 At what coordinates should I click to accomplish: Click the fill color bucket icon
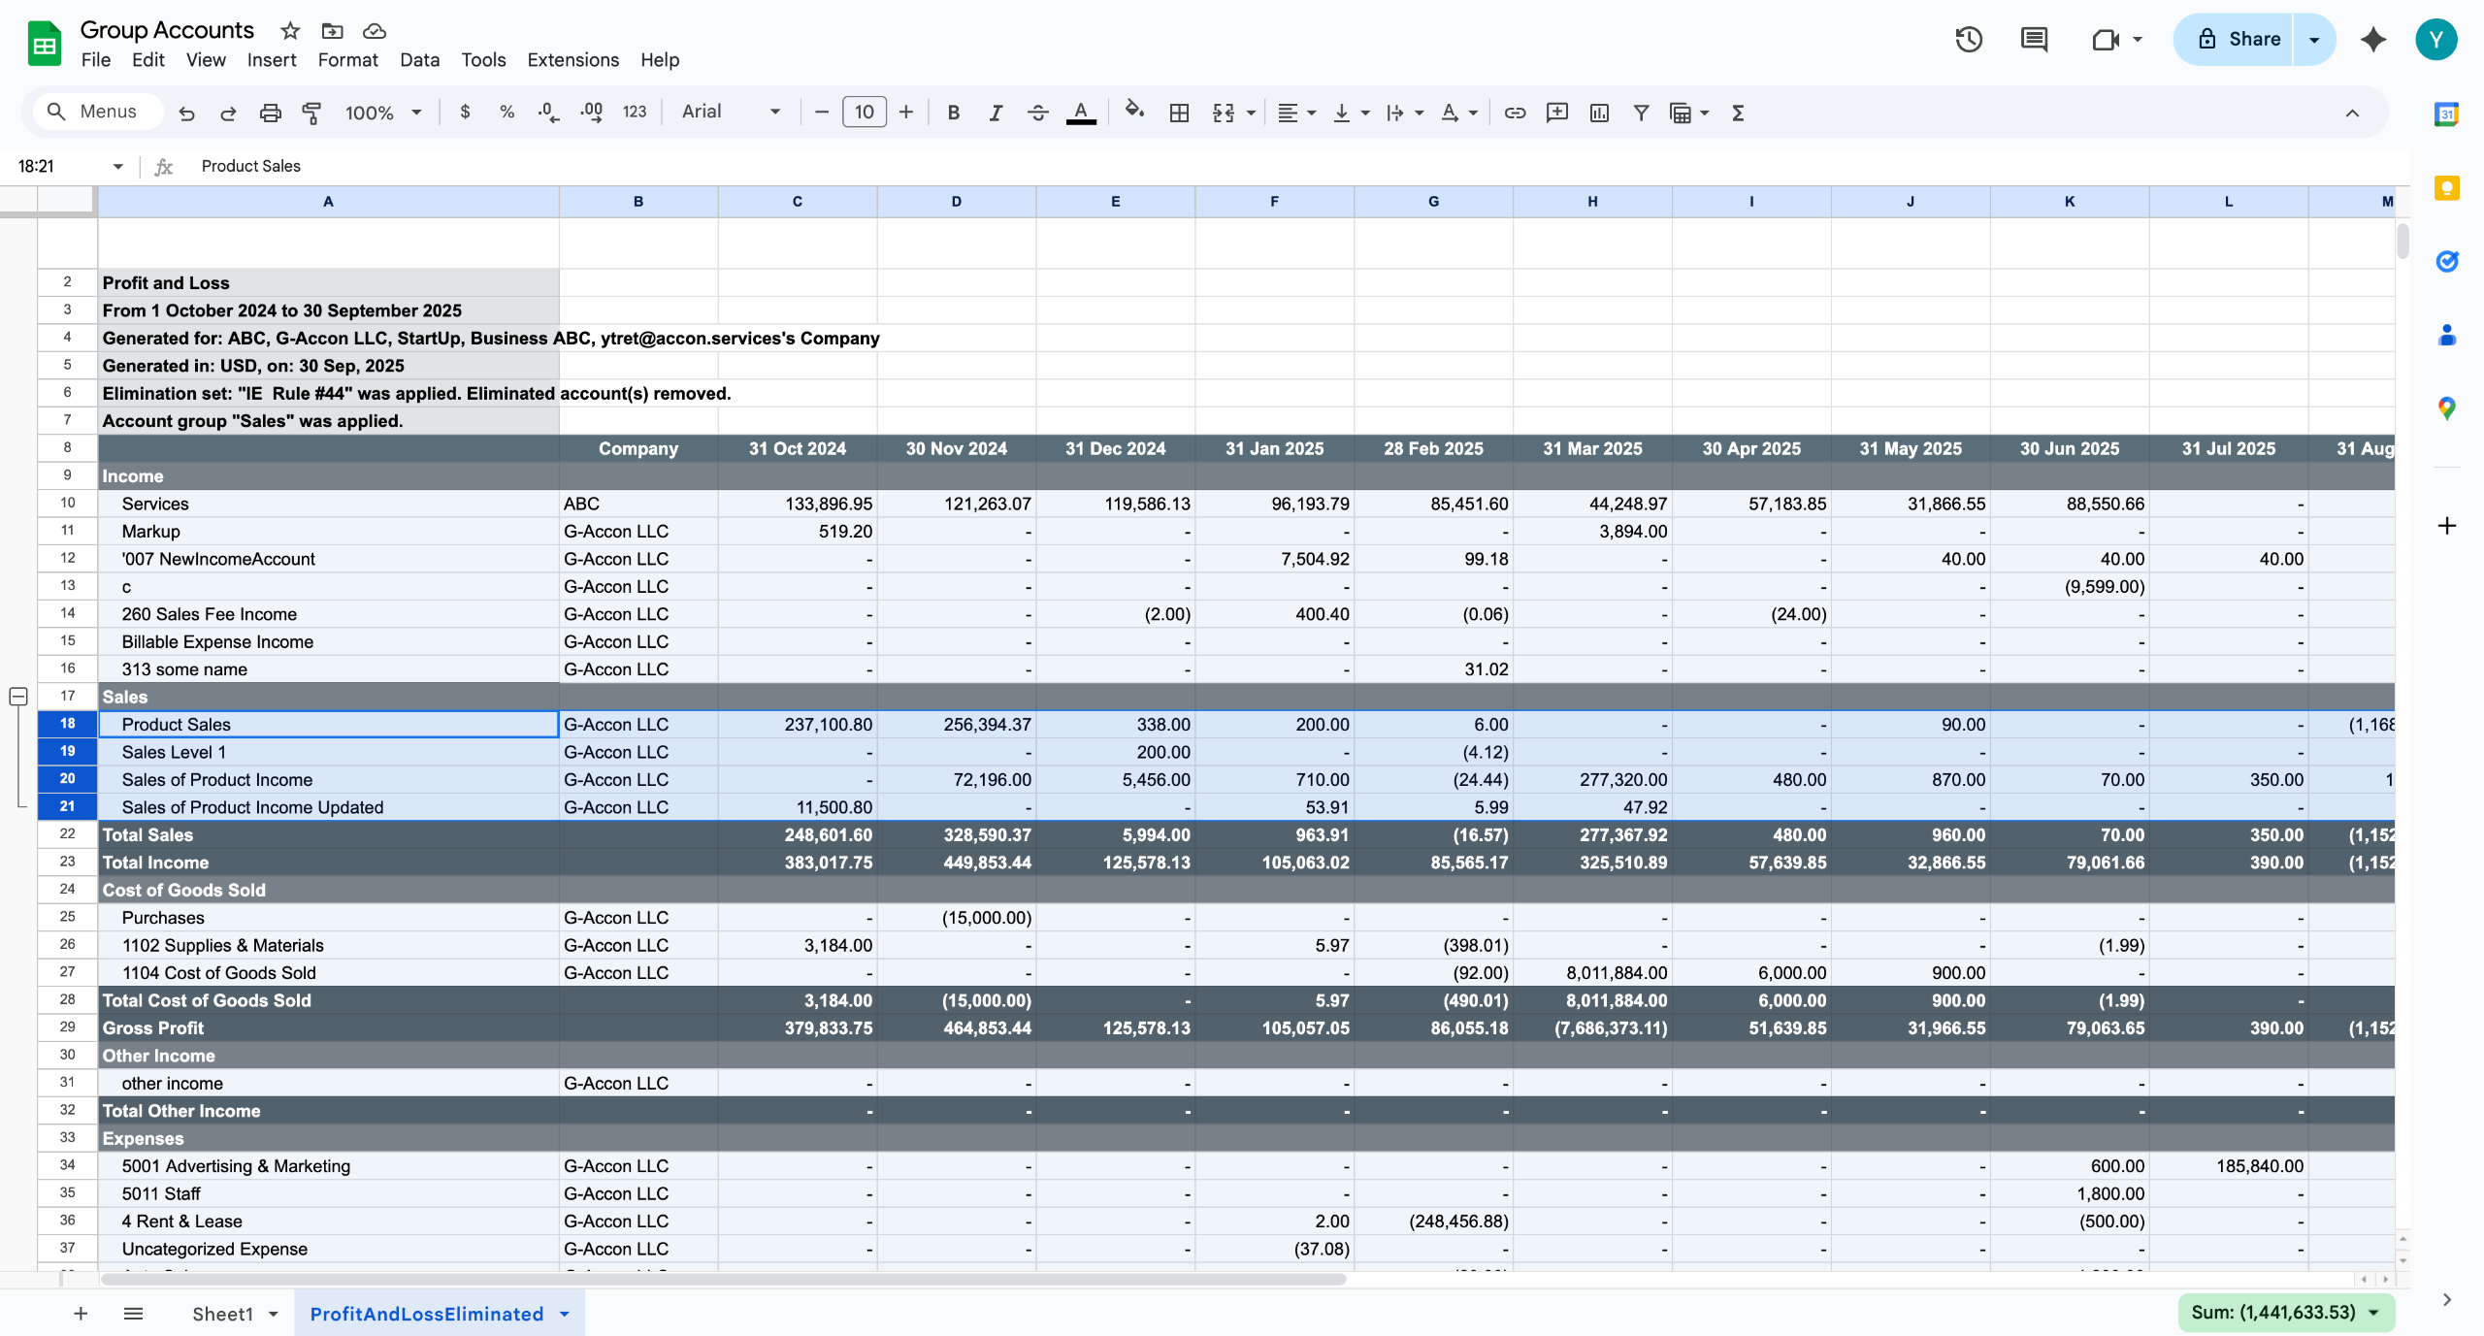click(x=1133, y=111)
